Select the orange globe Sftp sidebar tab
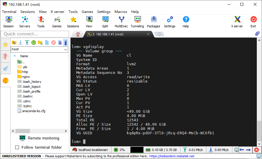The height and width of the screenshot is (159, 262). [x=5, y=81]
